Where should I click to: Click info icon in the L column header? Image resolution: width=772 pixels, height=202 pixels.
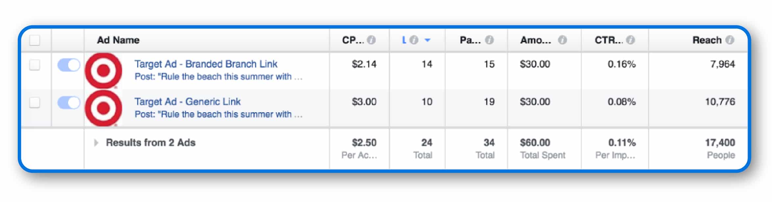coord(414,40)
